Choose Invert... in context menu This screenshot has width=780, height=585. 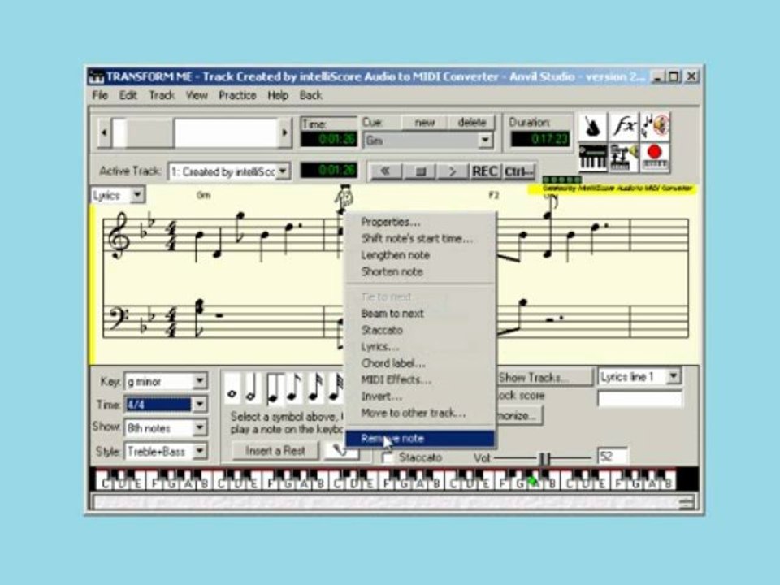point(420,396)
